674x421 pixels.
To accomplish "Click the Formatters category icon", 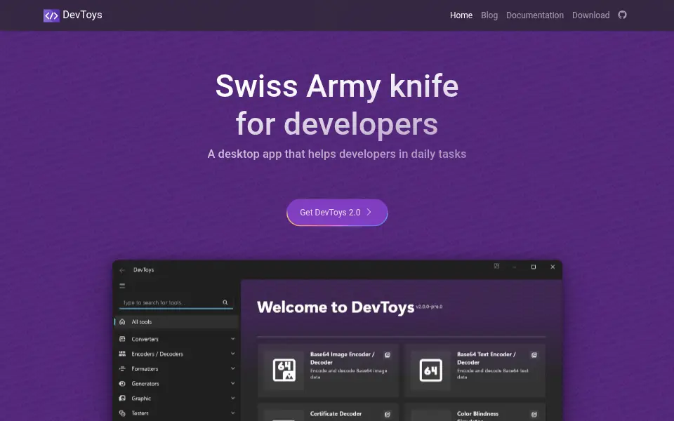I will pyautogui.click(x=122, y=368).
